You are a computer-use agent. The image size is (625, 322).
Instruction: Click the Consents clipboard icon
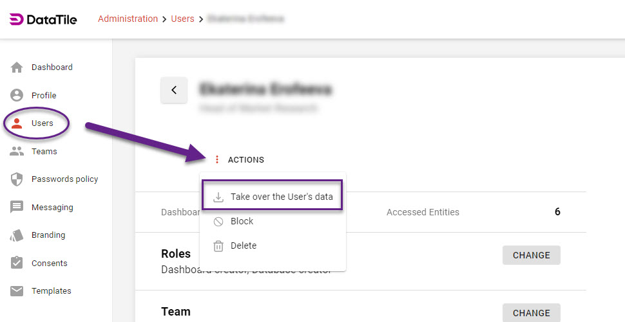pyautogui.click(x=17, y=264)
